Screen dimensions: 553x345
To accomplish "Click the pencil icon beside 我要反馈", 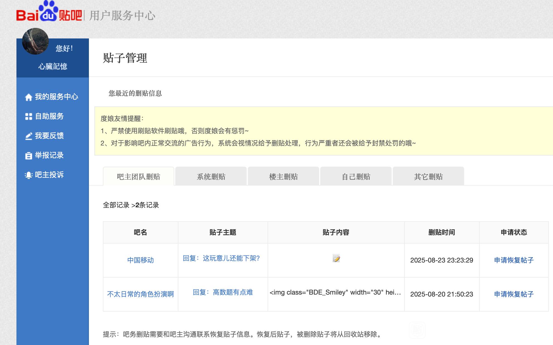I will [x=28, y=136].
